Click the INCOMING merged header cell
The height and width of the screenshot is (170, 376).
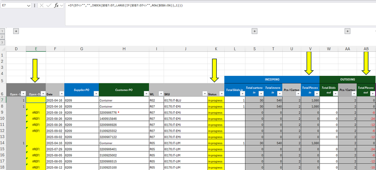pos(272,80)
